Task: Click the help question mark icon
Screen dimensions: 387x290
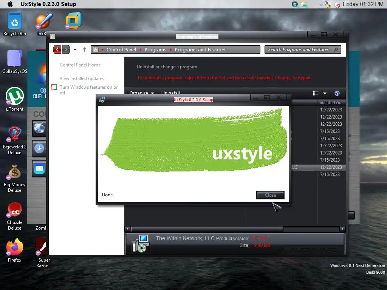Action: point(337,93)
